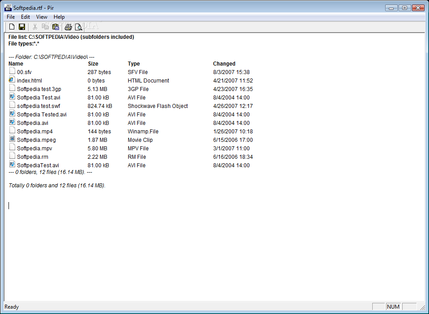429x314 pixels.
Task: Click the file name index.html
Action: click(x=29, y=81)
